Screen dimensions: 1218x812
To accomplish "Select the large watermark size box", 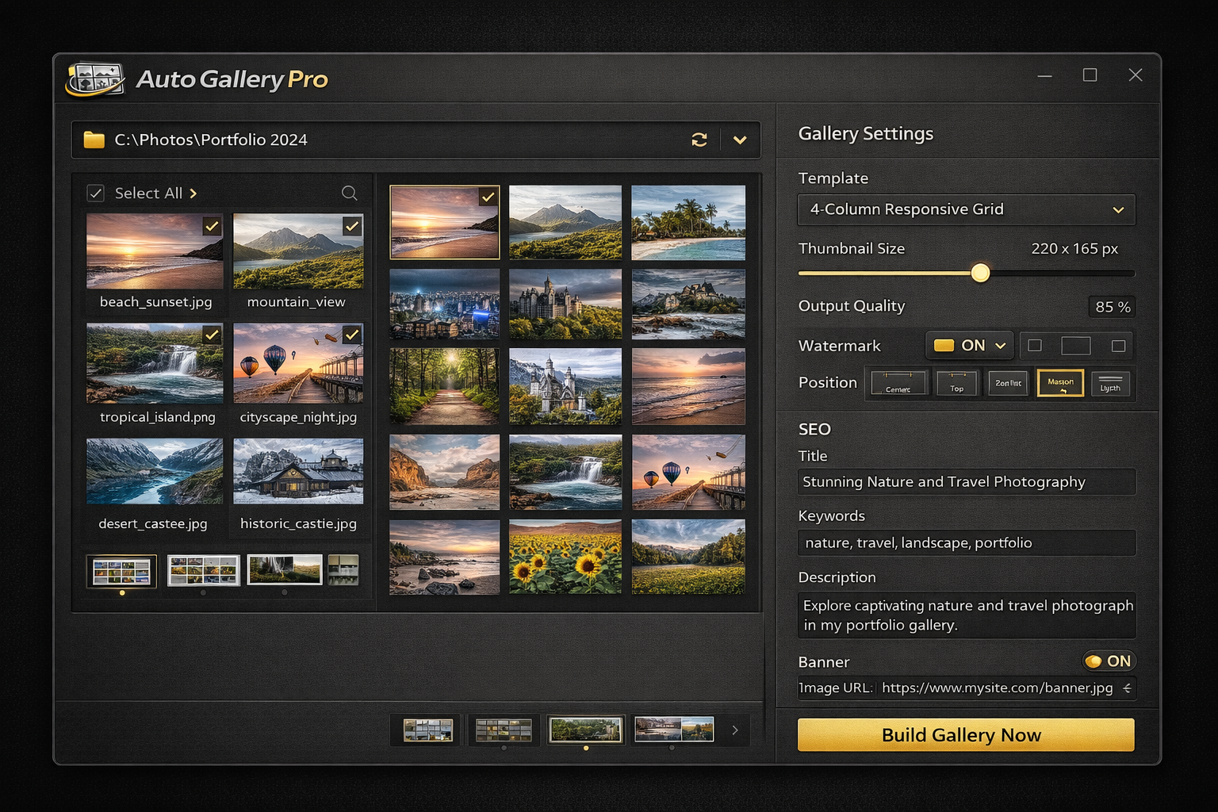I will click(1076, 345).
